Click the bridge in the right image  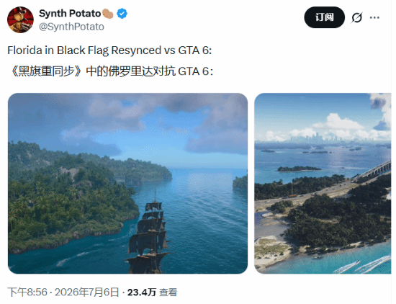pos(374,171)
